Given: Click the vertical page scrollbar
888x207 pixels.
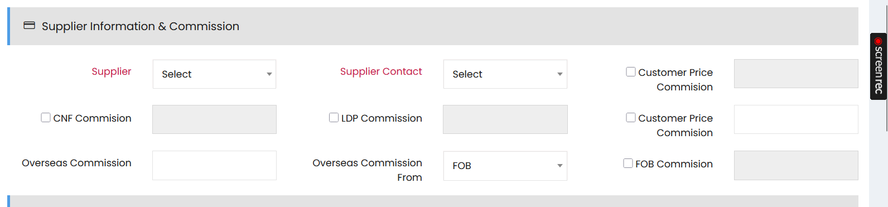Looking at the screenshot, I should click(887, 66).
